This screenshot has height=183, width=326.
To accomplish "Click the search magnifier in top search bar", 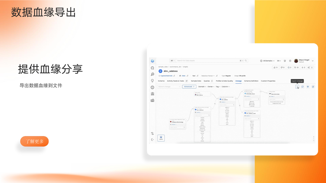I will [x=246, y=61].
